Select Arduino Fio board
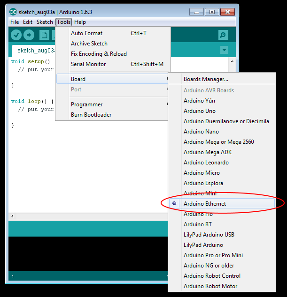Image resolution: width=287 pixels, height=297 pixels. (x=222, y=214)
